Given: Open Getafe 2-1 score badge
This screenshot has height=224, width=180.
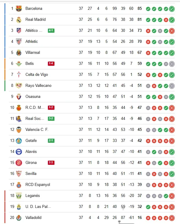Looking at the screenshot, I should tap(51, 141).
